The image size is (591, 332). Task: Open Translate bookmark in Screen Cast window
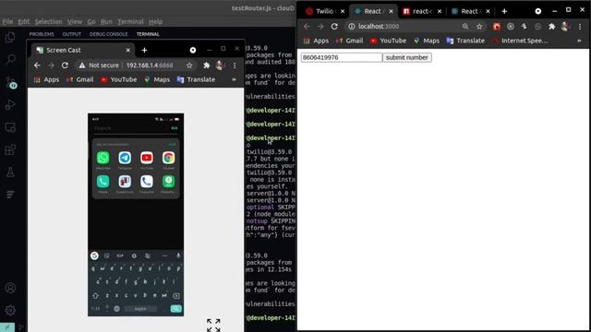(196, 80)
